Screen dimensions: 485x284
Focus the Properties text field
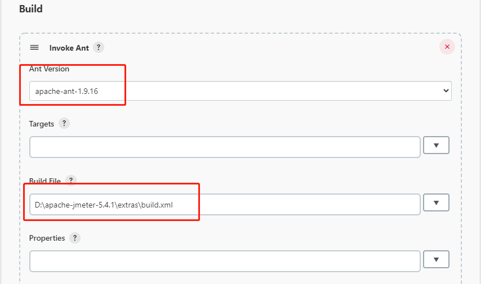(224, 261)
